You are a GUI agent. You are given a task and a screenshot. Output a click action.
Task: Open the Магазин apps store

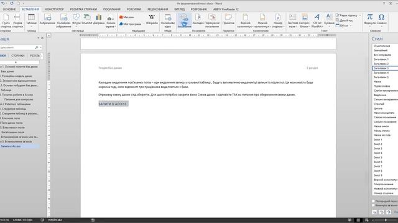[x=127, y=17]
